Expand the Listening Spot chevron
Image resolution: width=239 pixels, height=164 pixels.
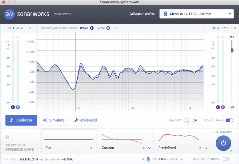pyautogui.click(x=182, y=159)
